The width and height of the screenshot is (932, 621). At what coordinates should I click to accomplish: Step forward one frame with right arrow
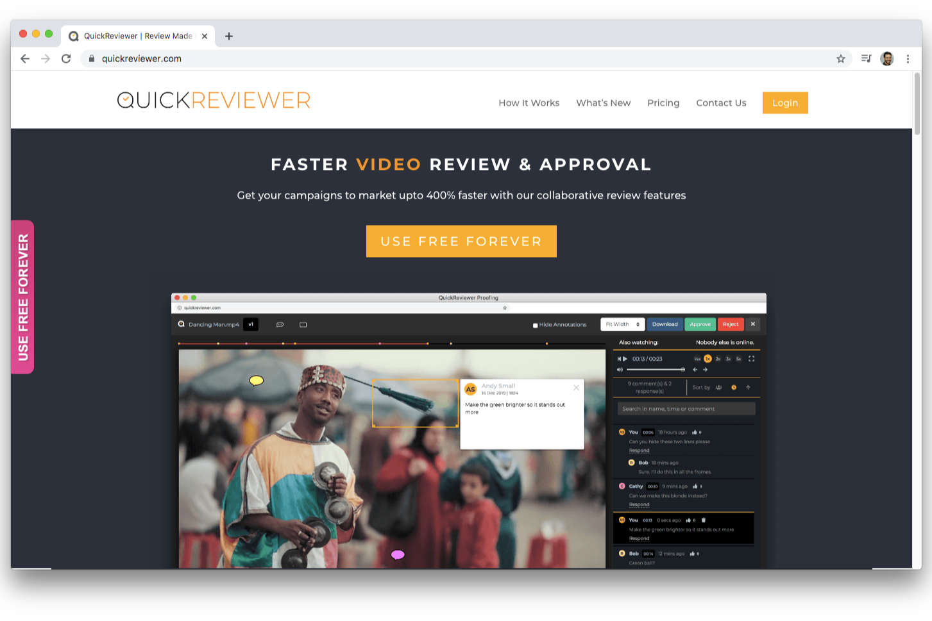click(705, 370)
